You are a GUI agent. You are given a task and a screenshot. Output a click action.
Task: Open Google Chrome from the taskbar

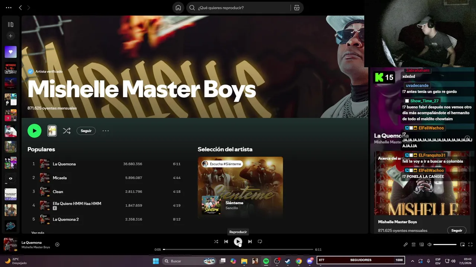click(x=299, y=261)
